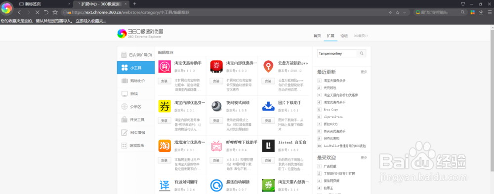Open 淘宝优惠券助手 pink icon
Viewport: 494px width, 194px height.
pyautogui.click(x=165, y=66)
